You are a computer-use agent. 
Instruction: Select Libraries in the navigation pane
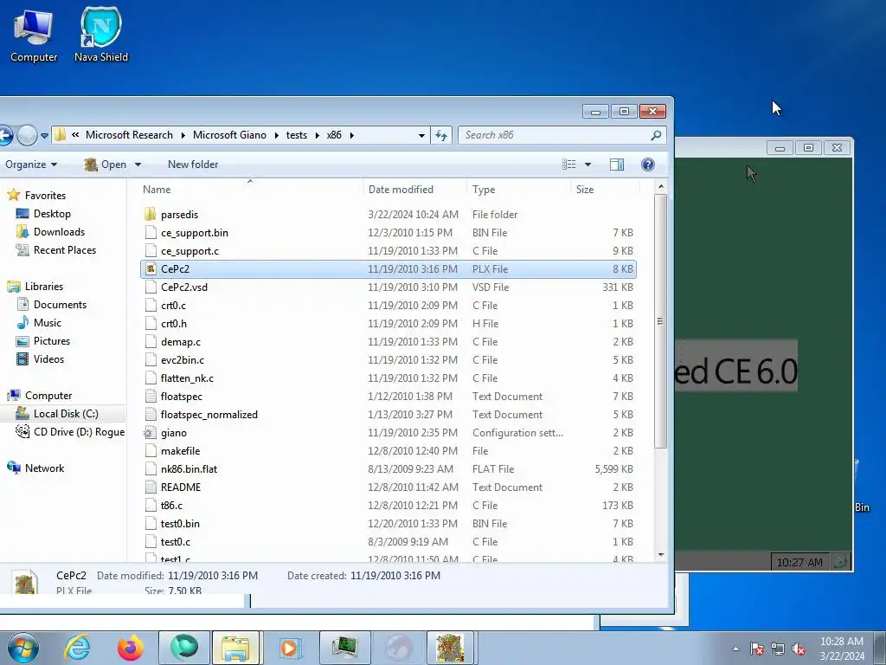click(x=44, y=287)
